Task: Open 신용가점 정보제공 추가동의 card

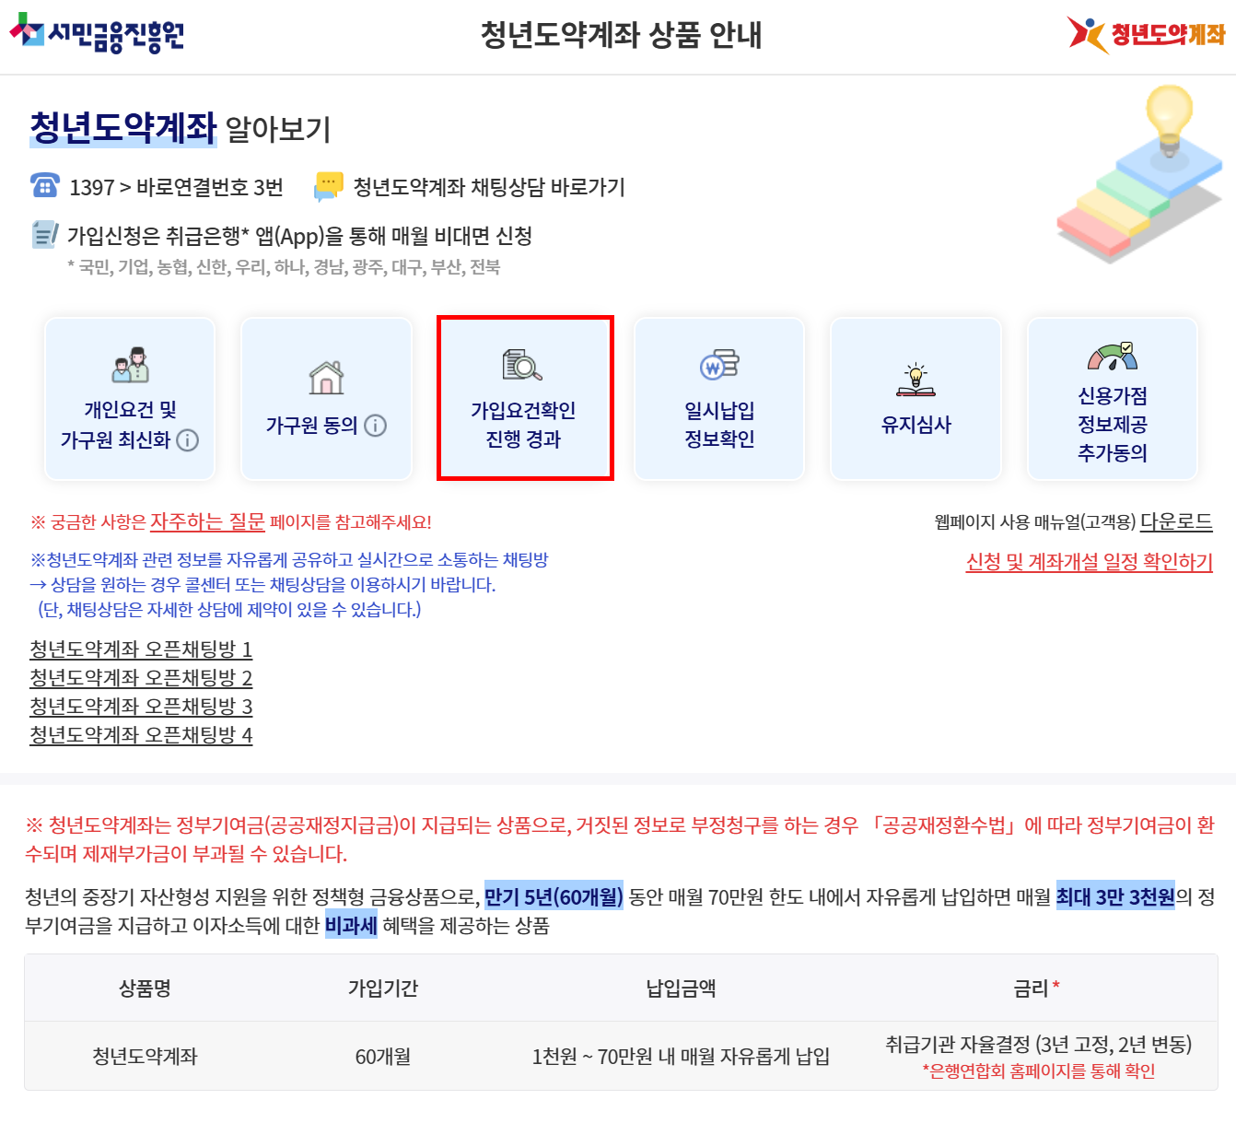Action: click(x=1113, y=399)
